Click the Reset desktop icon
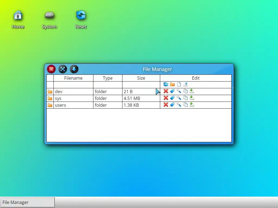 [81, 19]
